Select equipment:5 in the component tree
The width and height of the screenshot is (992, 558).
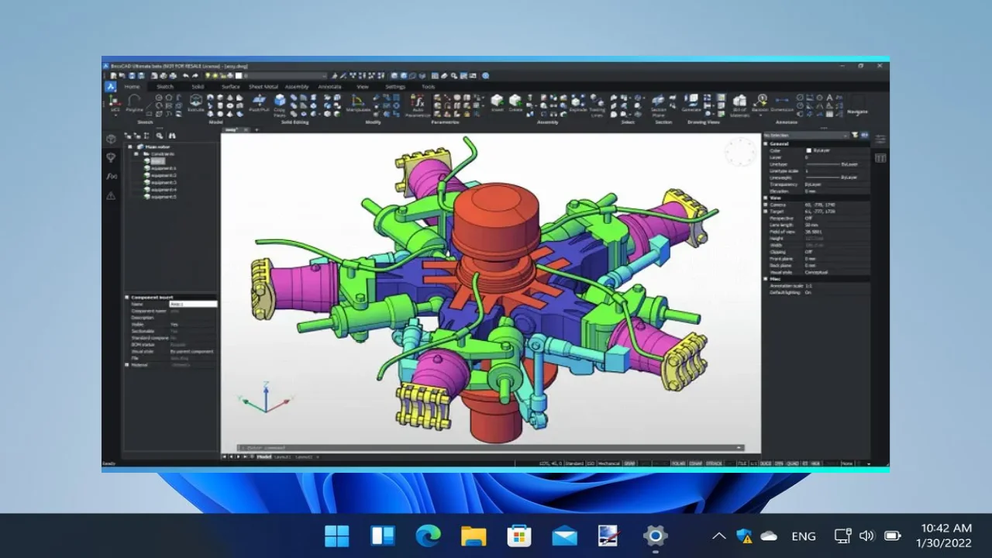pyautogui.click(x=164, y=197)
